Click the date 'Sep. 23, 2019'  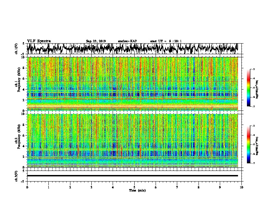coord(96,41)
